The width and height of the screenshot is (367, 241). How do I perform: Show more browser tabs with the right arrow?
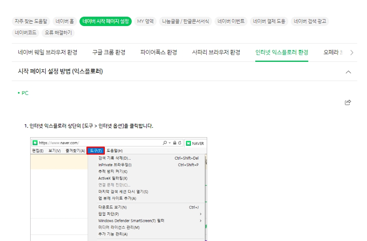(x=352, y=53)
